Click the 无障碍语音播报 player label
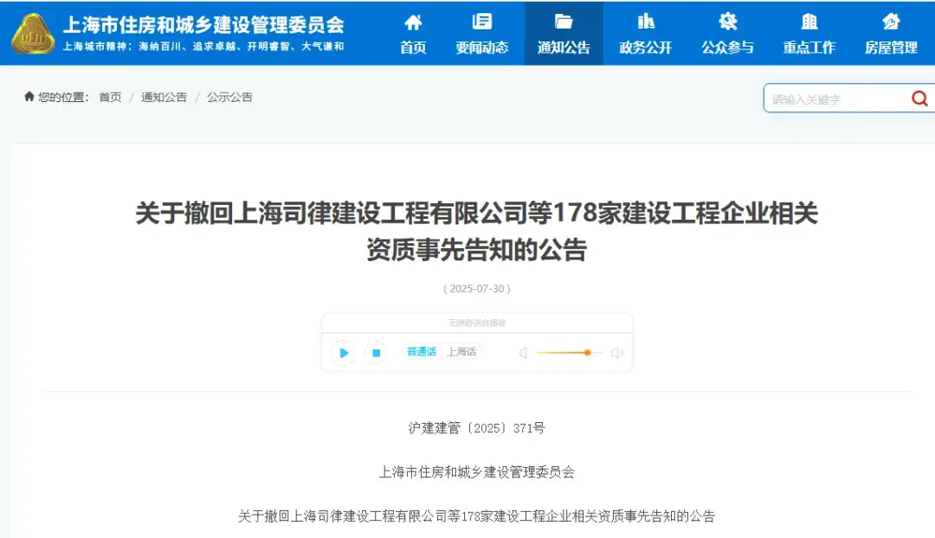 click(x=477, y=323)
